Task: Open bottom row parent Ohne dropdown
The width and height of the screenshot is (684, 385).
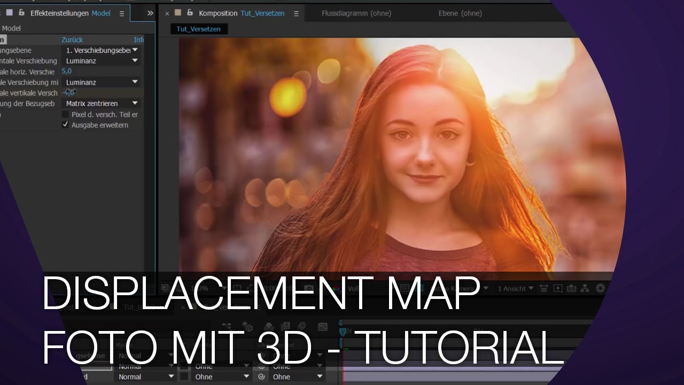Action: tap(298, 377)
